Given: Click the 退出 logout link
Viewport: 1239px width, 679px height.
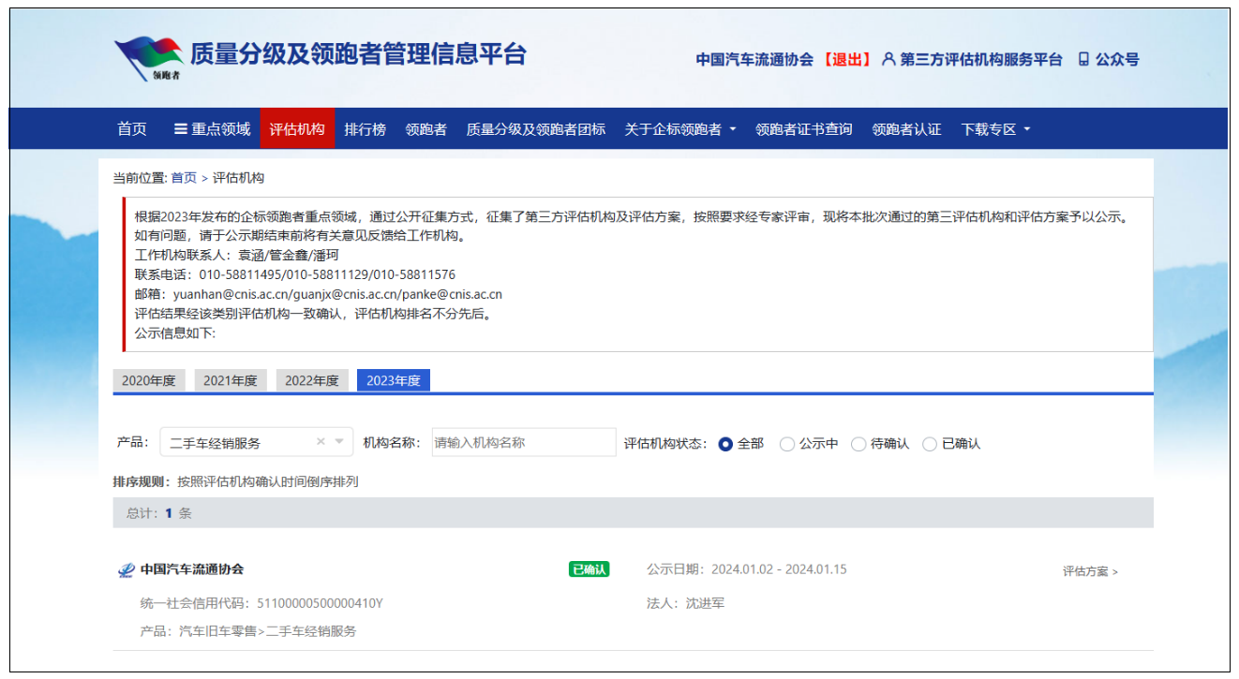Looking at the screenshot, I should (x=847, y=59).
